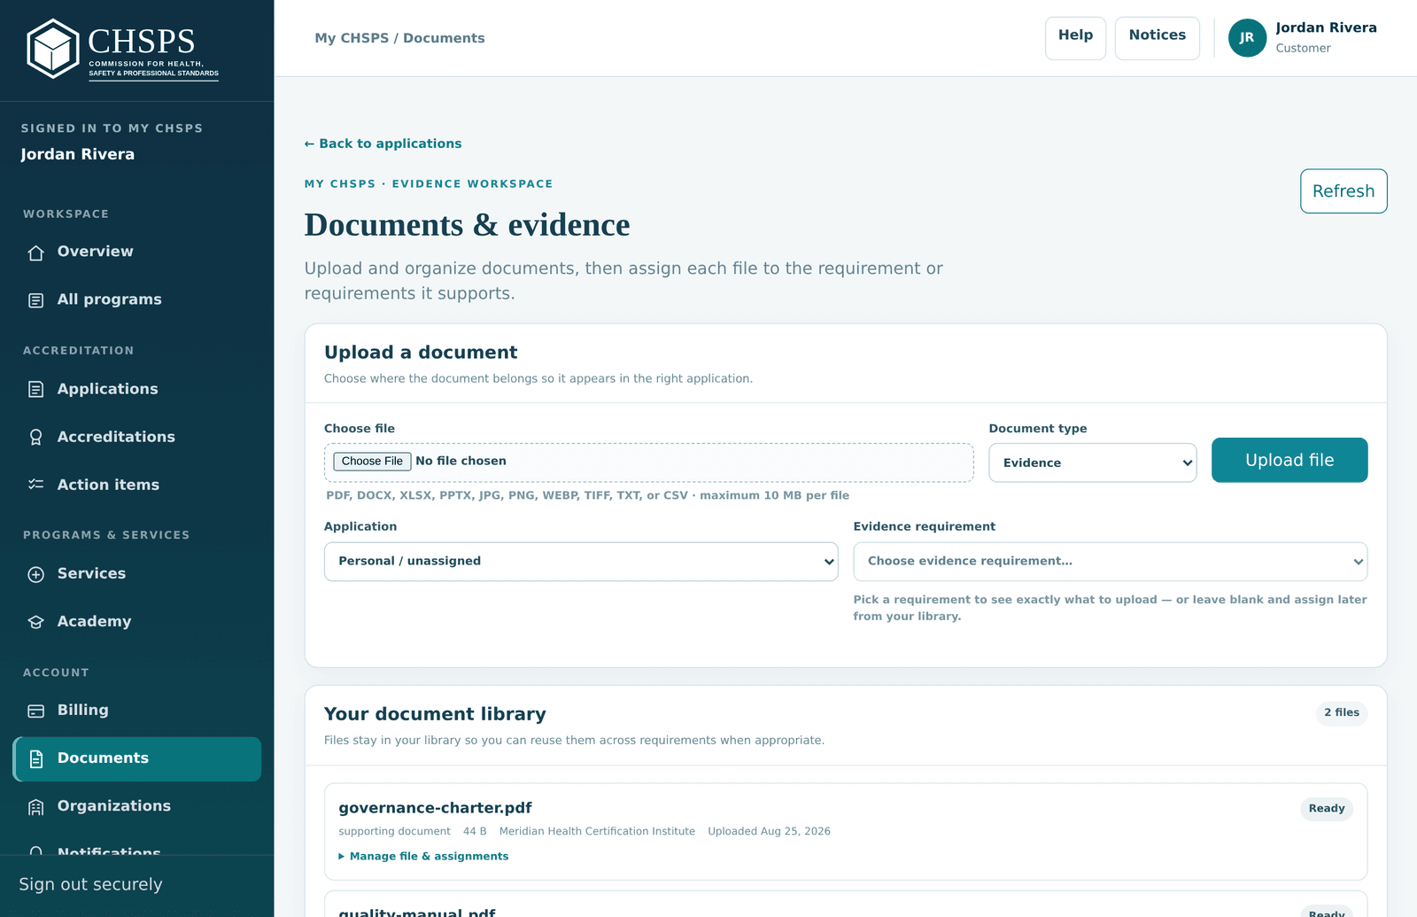Open the Document type dropdown
The image size is (1417, 917).
pyautogui.click(x=1093, y=462)
